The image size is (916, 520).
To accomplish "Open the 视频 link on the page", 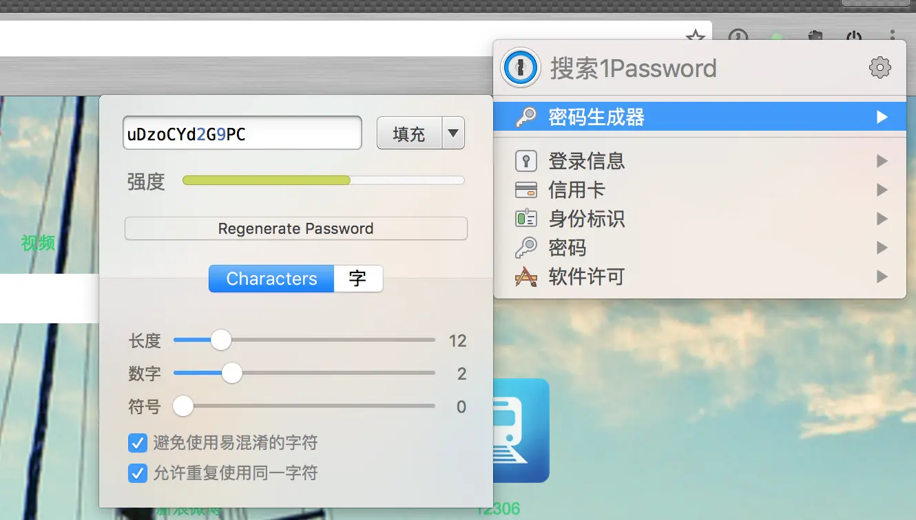I will (x=38, y=243).
